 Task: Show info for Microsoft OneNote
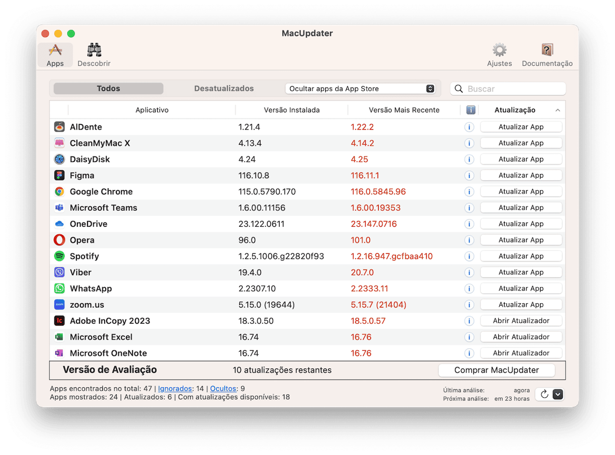[x=469, y=353]
